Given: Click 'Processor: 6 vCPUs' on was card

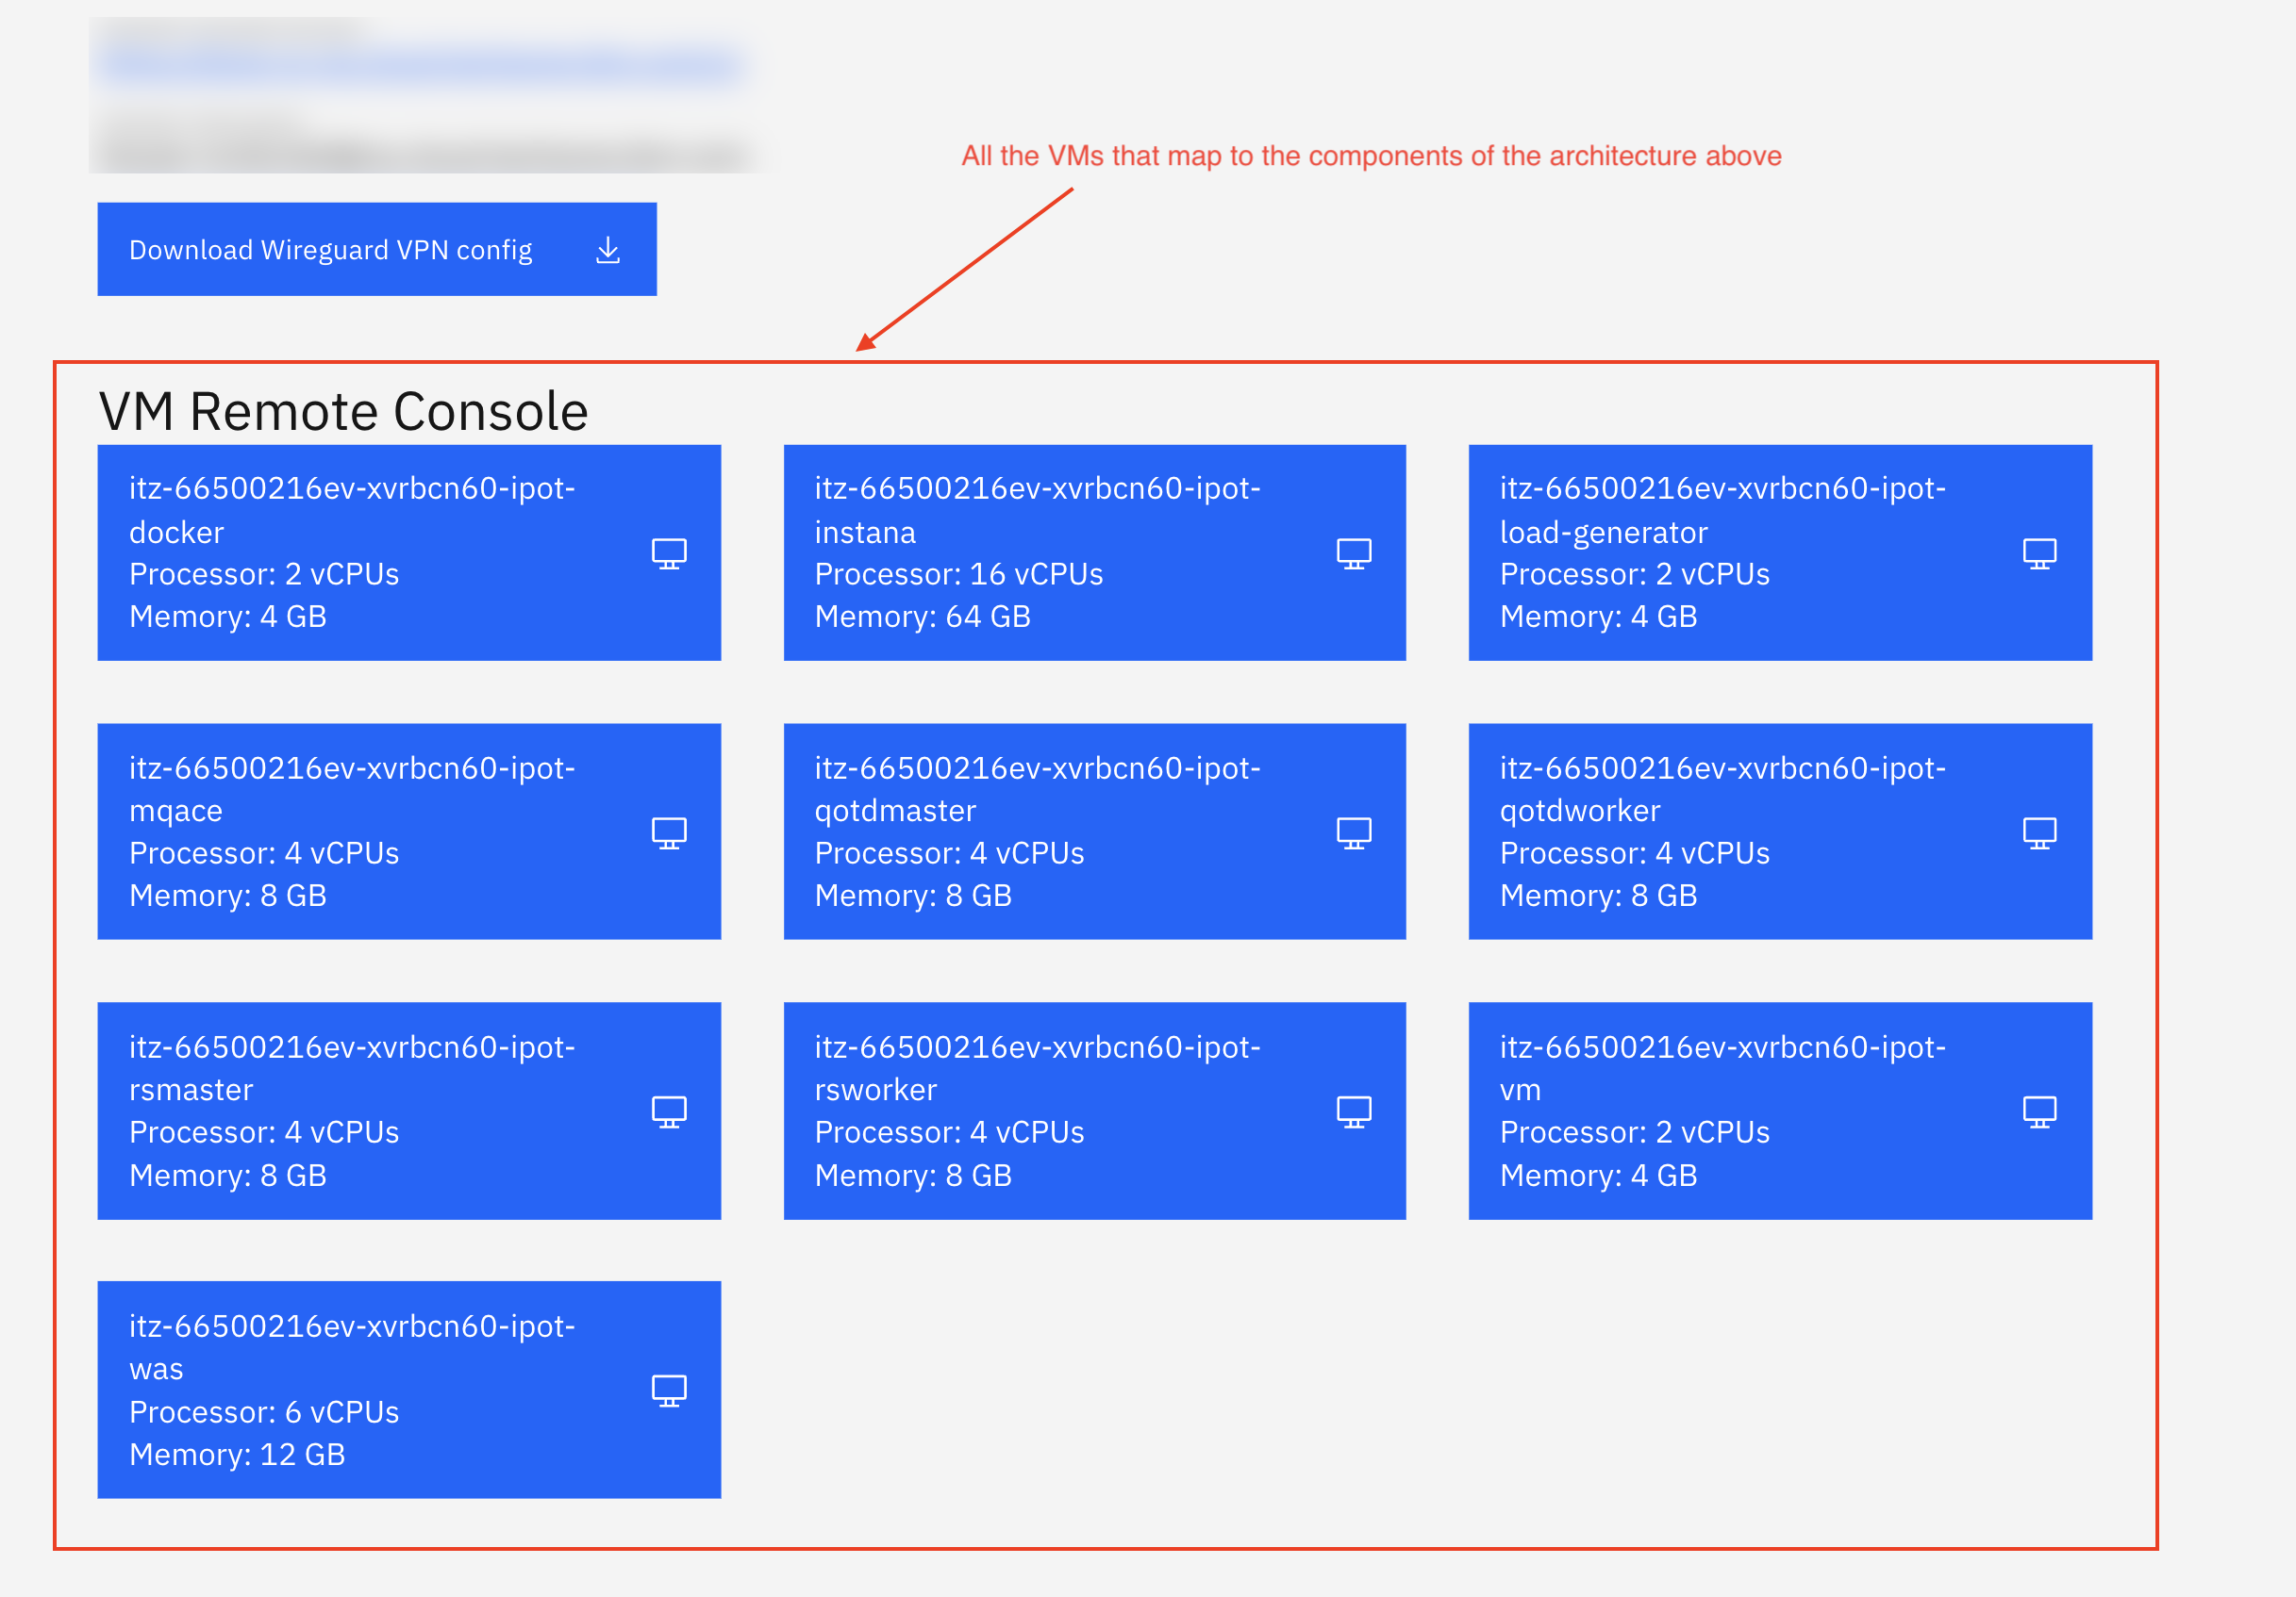Looking at the screenshot, I should point(264,1411).
